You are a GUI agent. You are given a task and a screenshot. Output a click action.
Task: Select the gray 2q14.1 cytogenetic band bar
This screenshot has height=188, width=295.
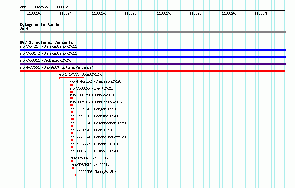pyautogui.click(x=152, y=32)
